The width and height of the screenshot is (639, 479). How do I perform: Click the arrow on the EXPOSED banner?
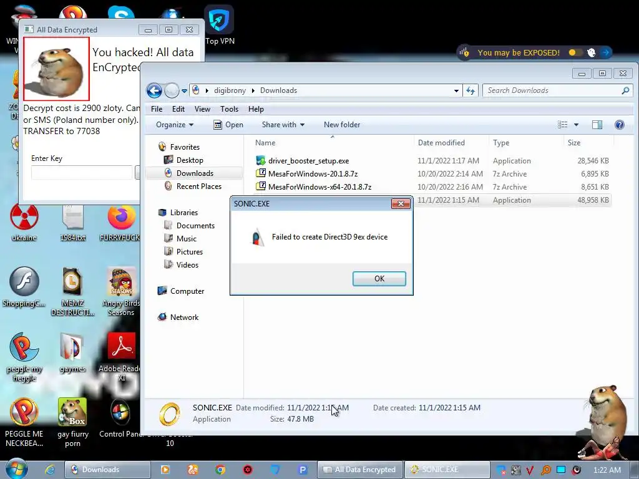click(605, 52)
